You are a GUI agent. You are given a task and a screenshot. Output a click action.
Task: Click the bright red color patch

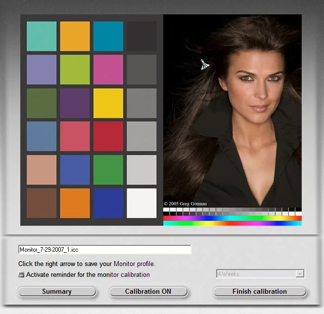(108, 136)
